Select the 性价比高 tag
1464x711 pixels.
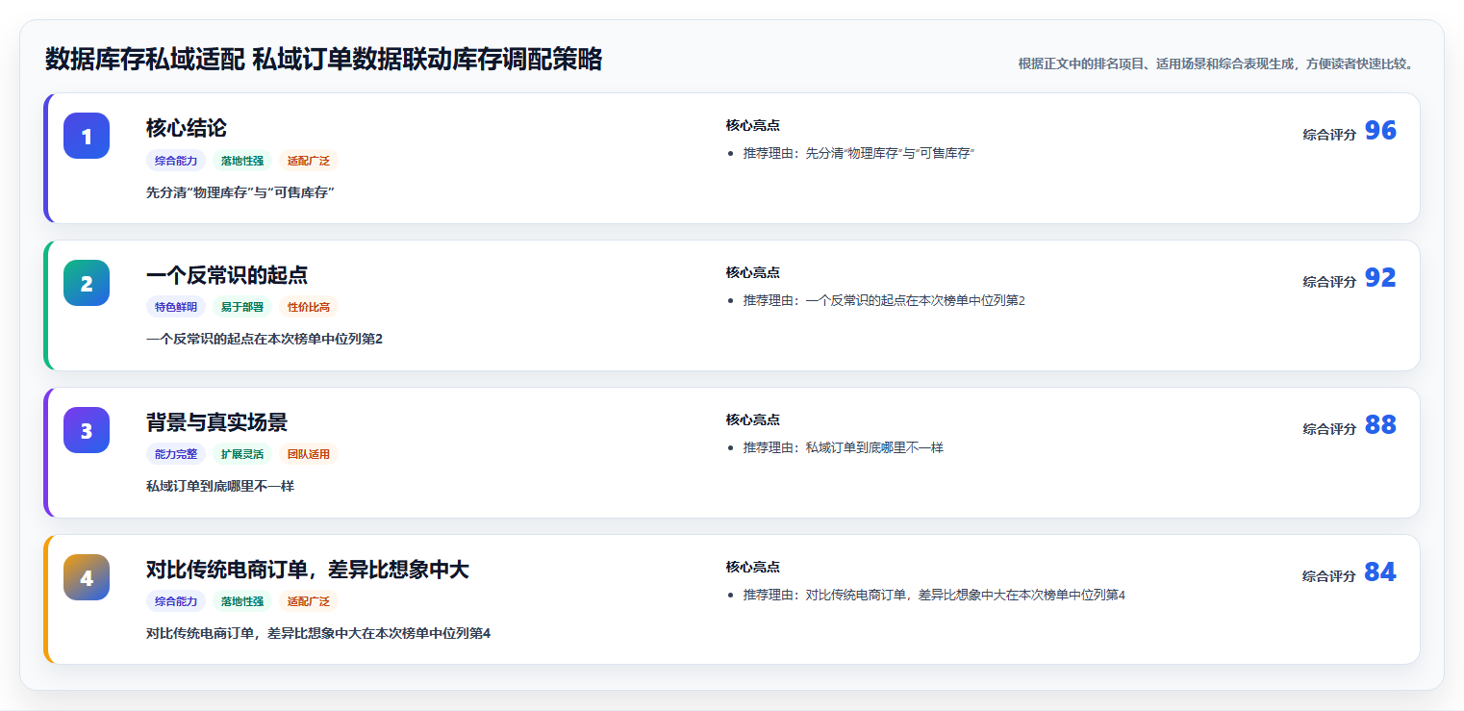point(309,308)
